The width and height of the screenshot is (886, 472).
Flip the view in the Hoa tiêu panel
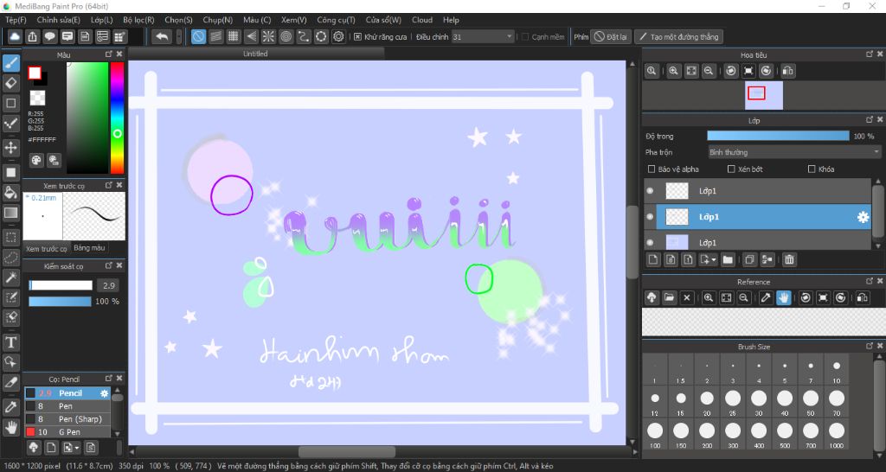click(x=787, y=71)
